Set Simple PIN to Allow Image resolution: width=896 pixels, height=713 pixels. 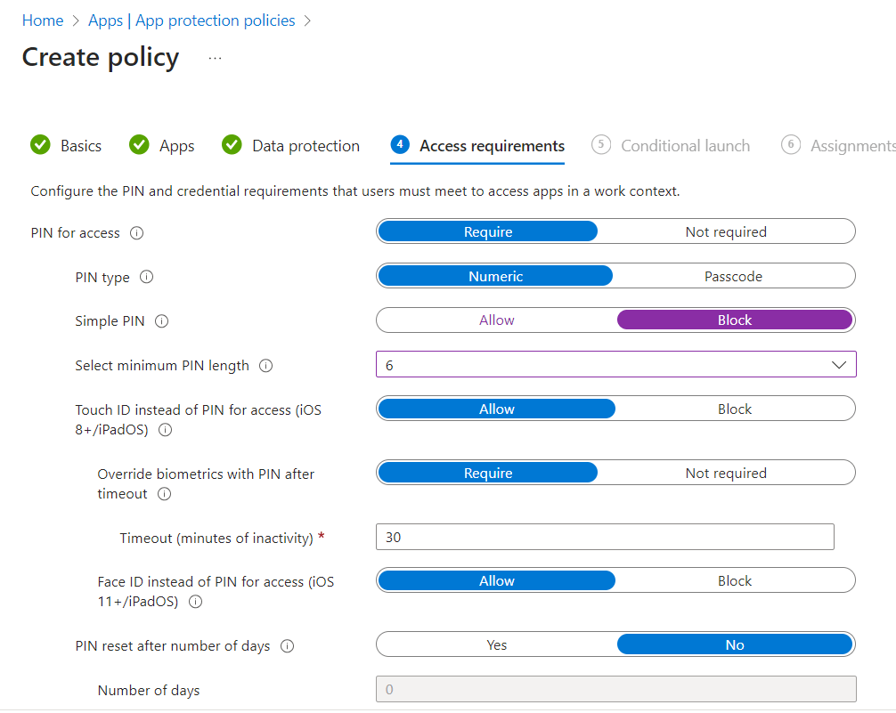point(496,320)
